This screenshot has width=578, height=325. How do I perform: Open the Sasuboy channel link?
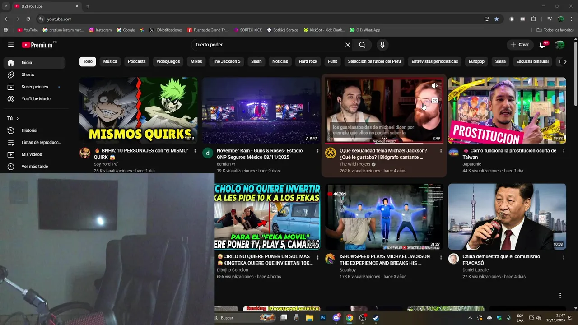[348, 270]
